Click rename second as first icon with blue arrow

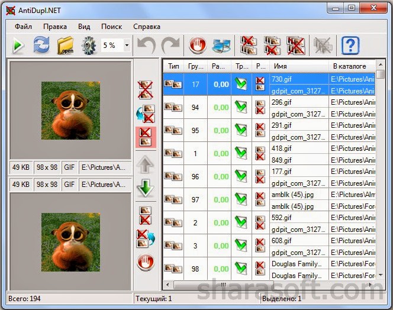point(146,238)
